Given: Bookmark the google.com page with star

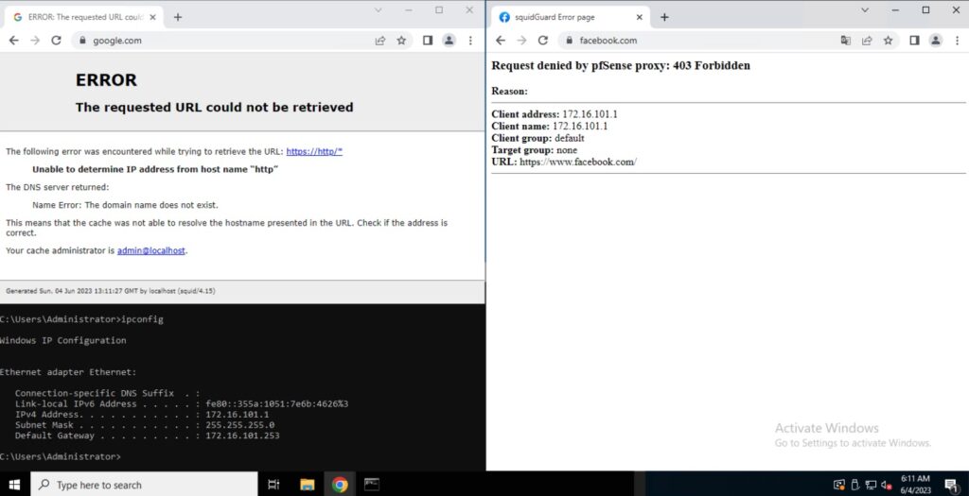Looking at the screenshot, I should [x=401, y=40].
